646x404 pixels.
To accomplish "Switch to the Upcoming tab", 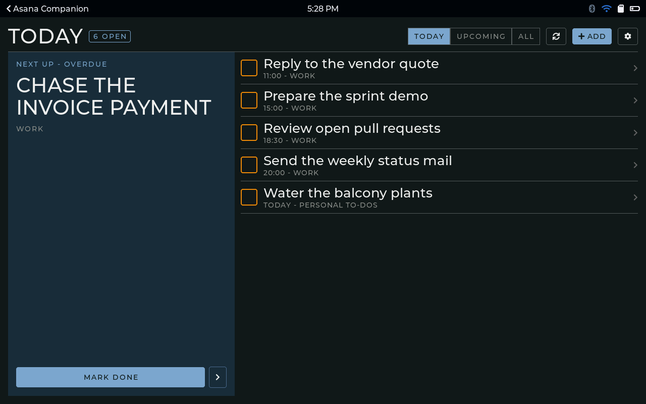I will (x=481, y=36).
